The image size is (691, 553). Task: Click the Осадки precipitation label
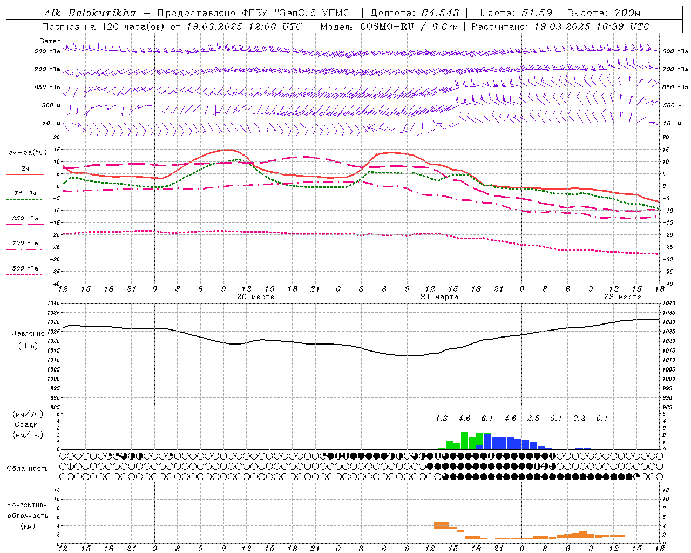[28, 424]
